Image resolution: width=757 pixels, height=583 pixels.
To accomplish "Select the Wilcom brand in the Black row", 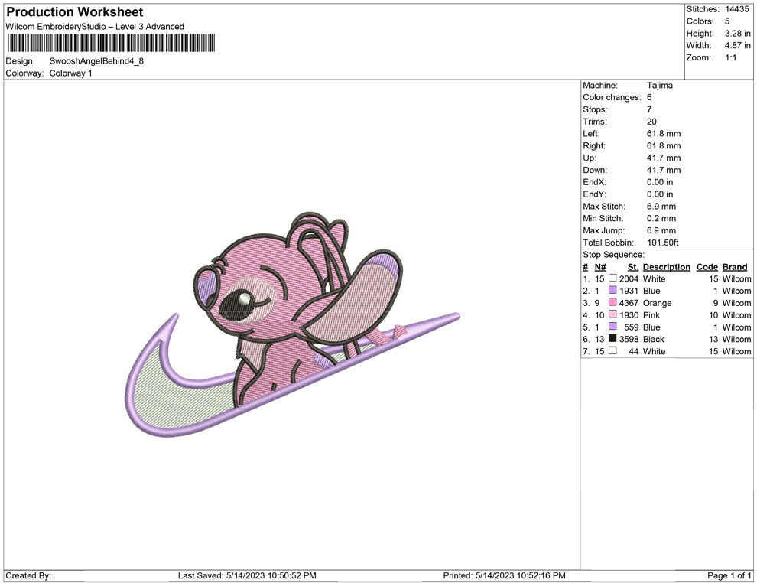I will (x=736, y=339).
